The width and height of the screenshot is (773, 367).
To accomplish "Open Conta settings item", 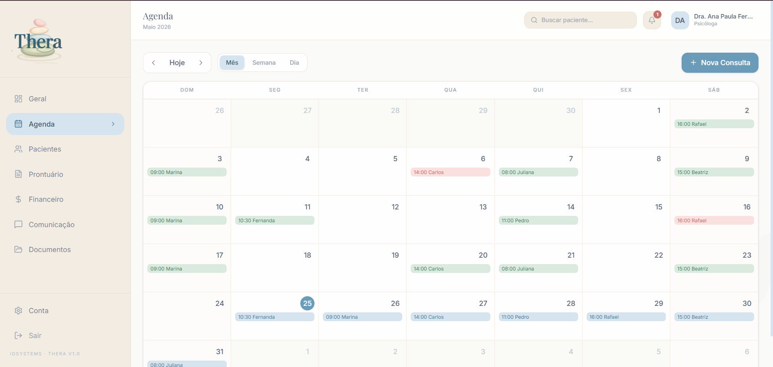I will click(x=65, y=311).
